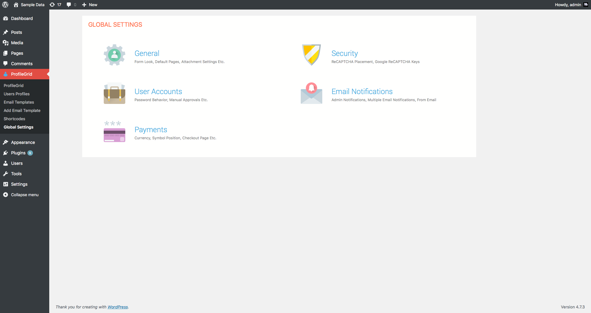Click the ProfileGrid user icon
The image size is (591, 313).
tap(6, 74)
